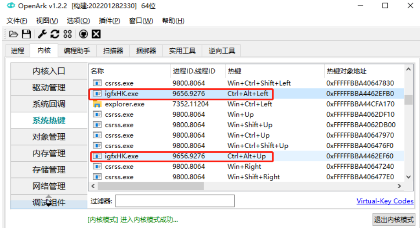Click icon of csrss.exe Win+Ctrl+Shift+Up row
Image resolution: width=420 pixels, height=228 pixels.
(97, 146)
